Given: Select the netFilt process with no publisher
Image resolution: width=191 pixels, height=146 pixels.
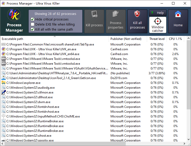Looking at the screenshot, I should point(57,73).
